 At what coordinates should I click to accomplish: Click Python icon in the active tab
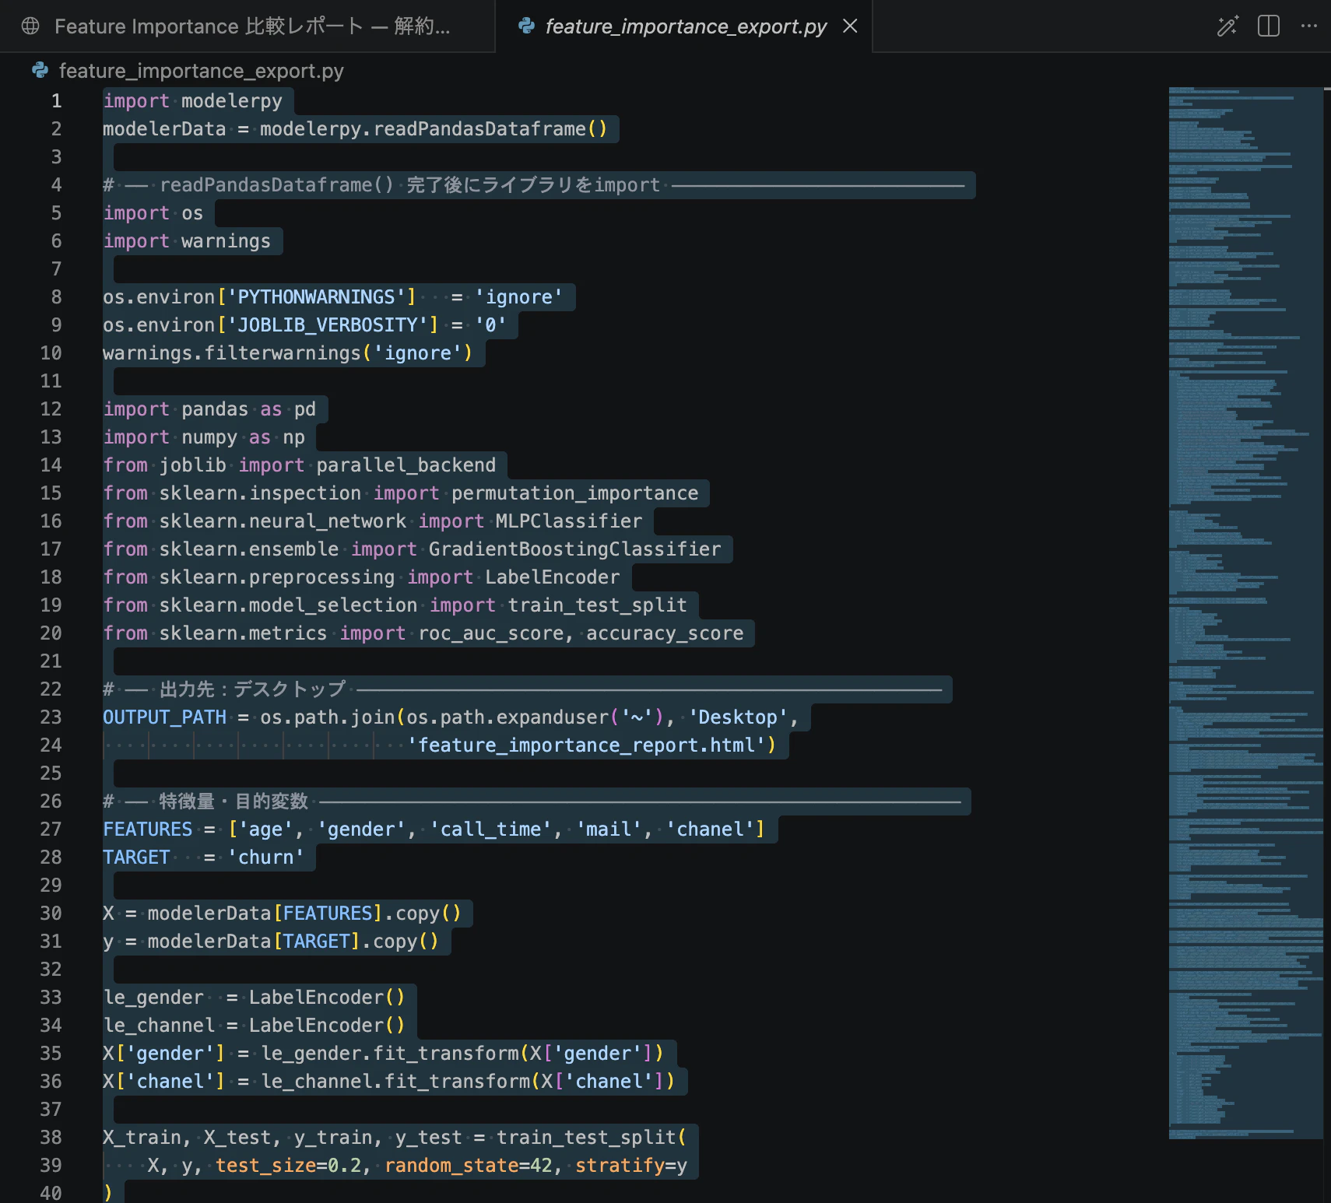[x=526, y=26]
